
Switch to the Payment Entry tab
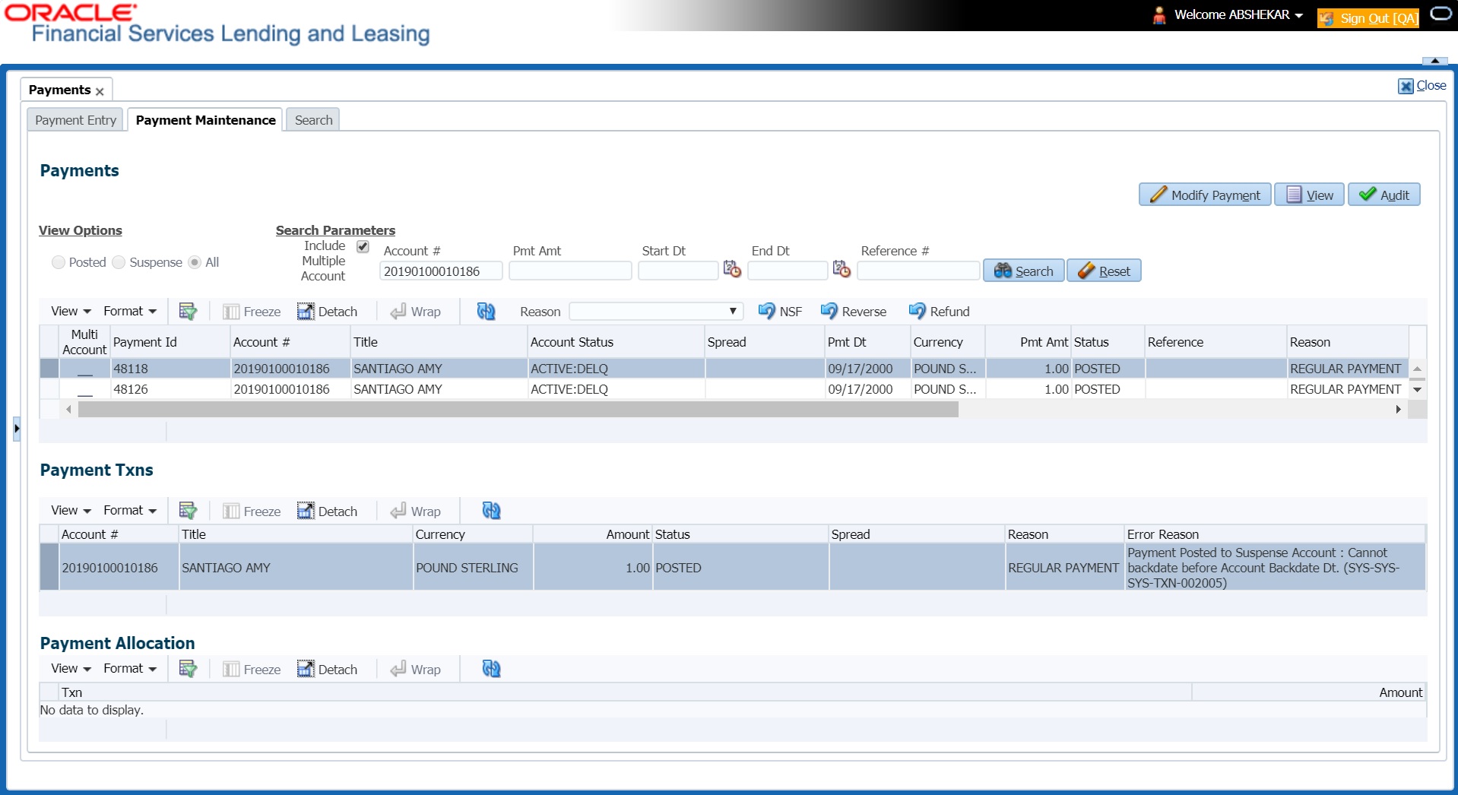[x=75, y=120]
